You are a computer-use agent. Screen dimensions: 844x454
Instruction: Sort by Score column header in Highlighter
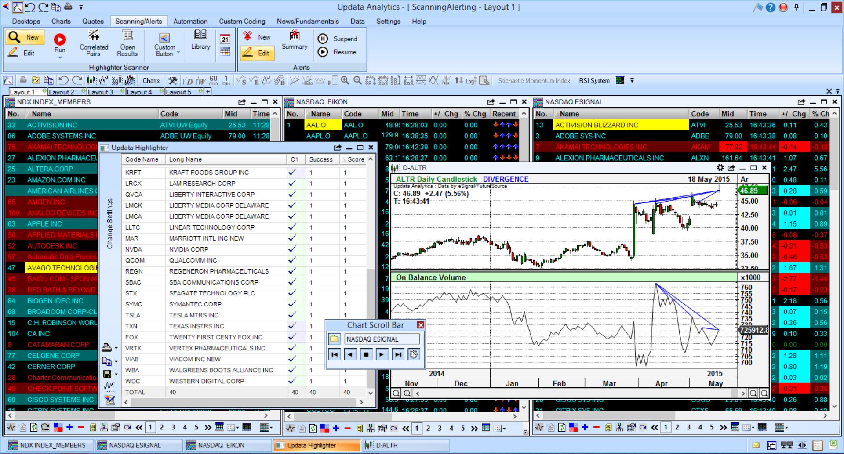(353, 159)
